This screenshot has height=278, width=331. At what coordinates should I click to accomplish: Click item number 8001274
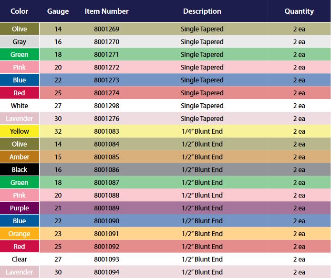pyautogui.click(x=107, y=93)
